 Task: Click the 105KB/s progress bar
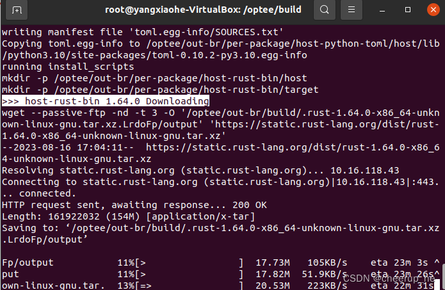point(189,262)
